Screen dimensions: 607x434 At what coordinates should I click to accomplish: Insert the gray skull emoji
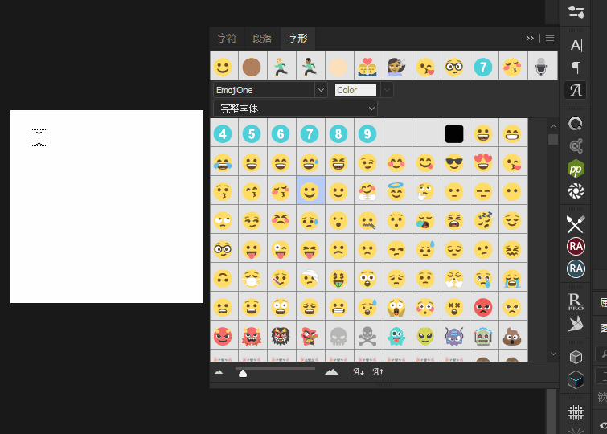(x=338, y=336)
